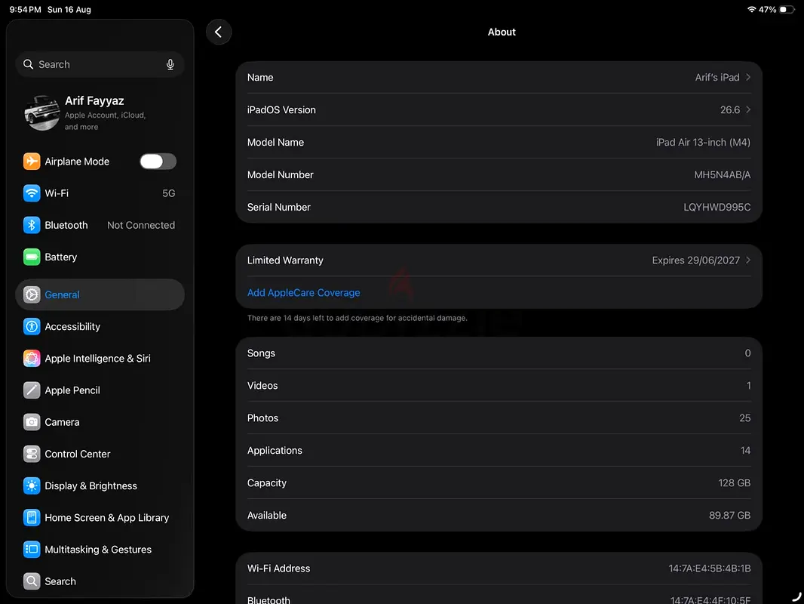Tap the Arif's iPad name value
The image size is (804, 604).
click(717, 77)
